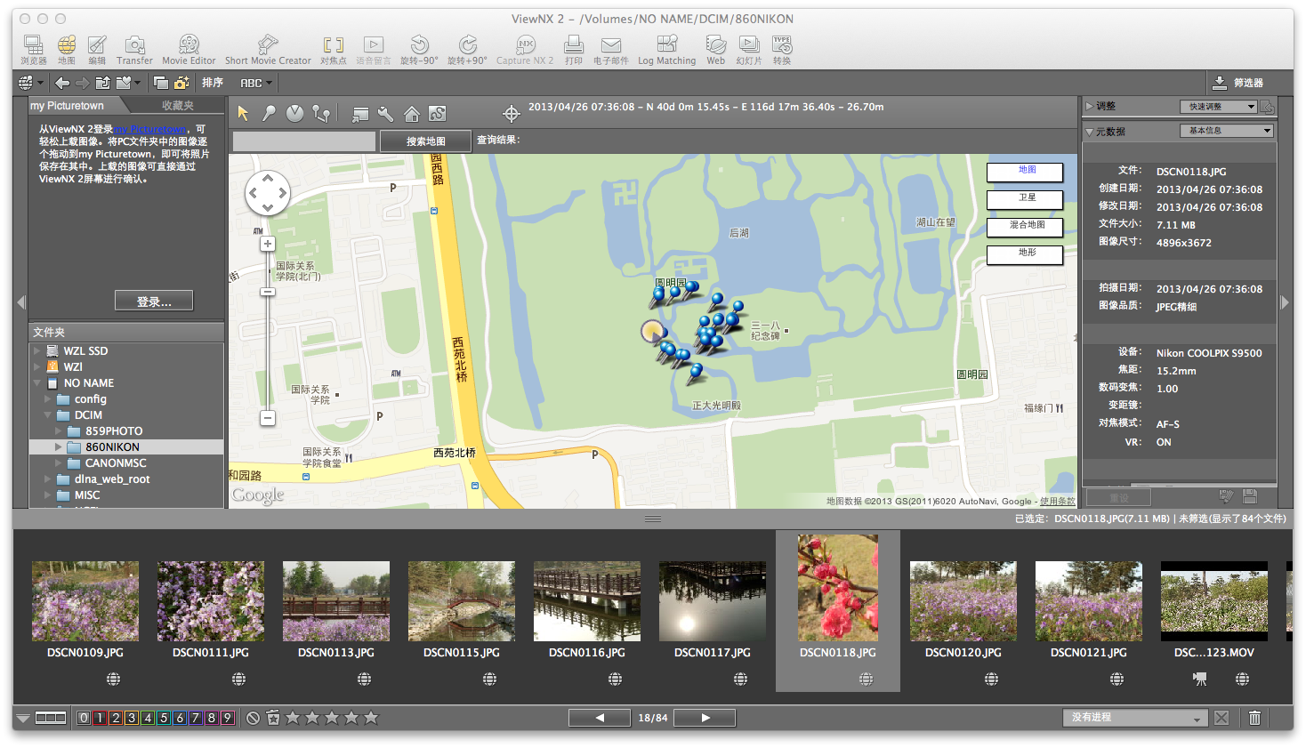The width and height of the screenshot is (1306, 748).
Task: Click the 搜索地图 search map button
Action: (425, 141)
